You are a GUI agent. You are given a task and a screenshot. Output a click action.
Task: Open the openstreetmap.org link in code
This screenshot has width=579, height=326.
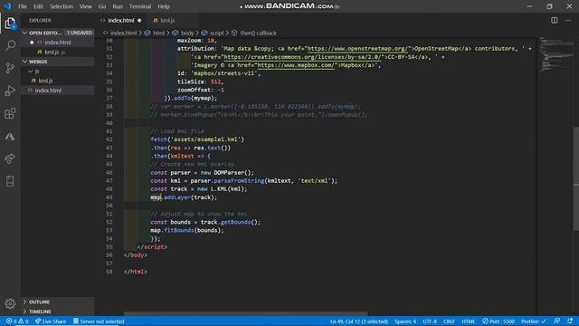click(x=358, y=48)
